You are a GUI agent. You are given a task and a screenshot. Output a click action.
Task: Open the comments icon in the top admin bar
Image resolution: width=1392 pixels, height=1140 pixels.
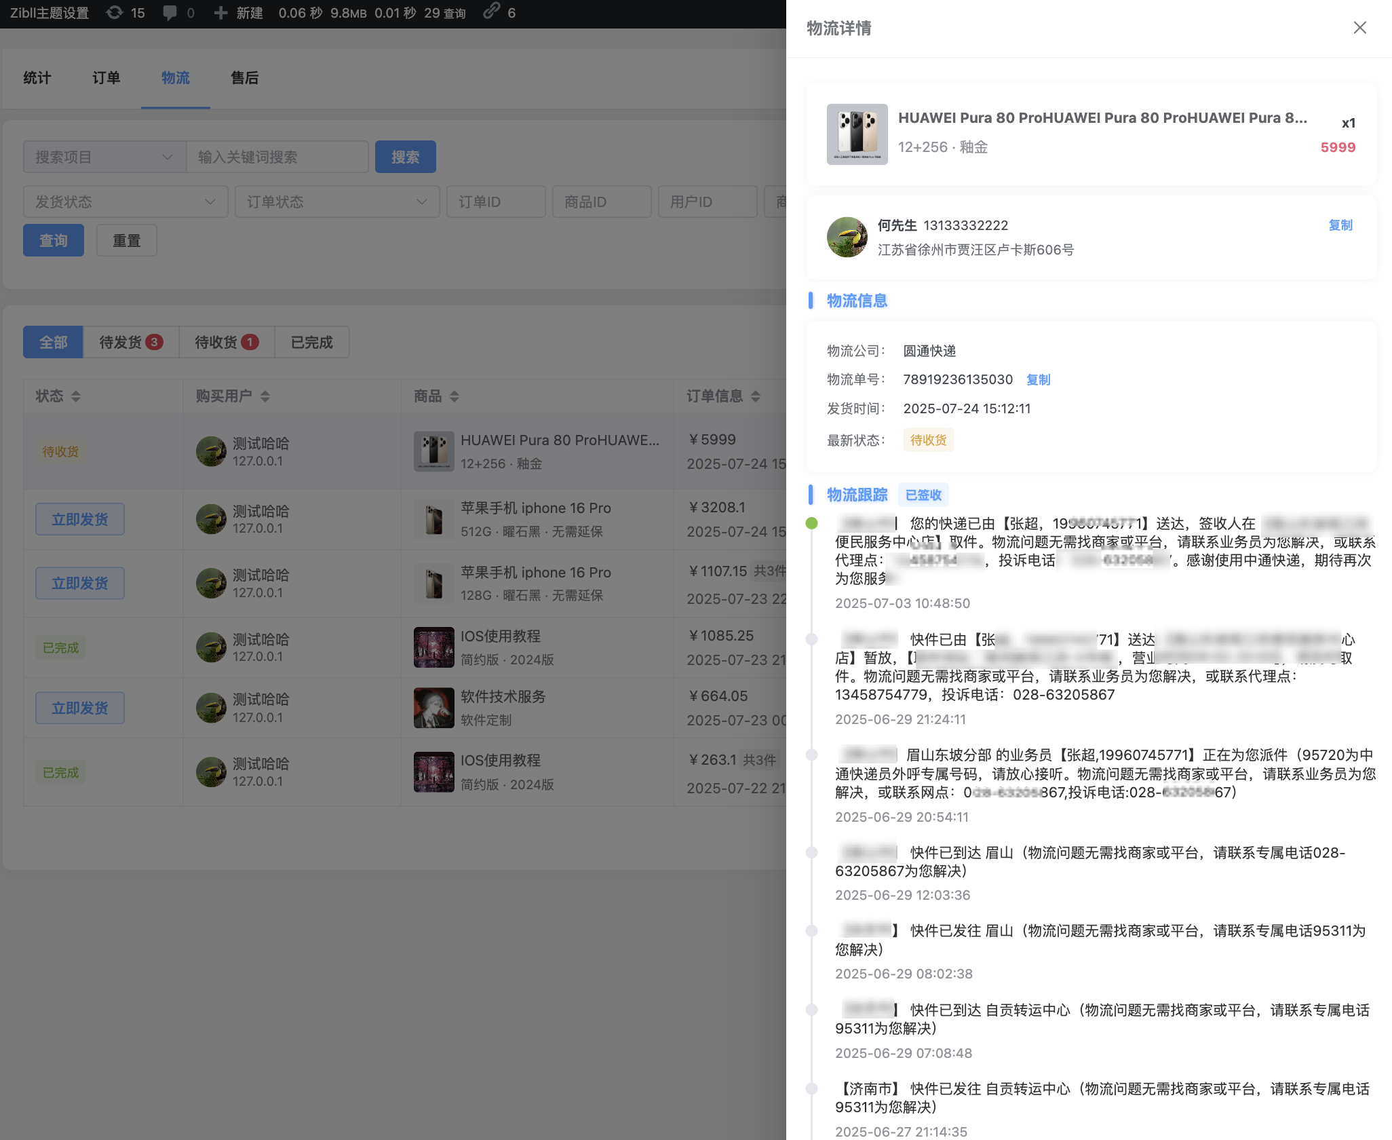click(171, 12)
